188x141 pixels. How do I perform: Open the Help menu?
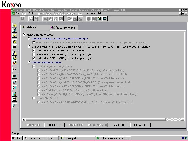coord(100,13)
